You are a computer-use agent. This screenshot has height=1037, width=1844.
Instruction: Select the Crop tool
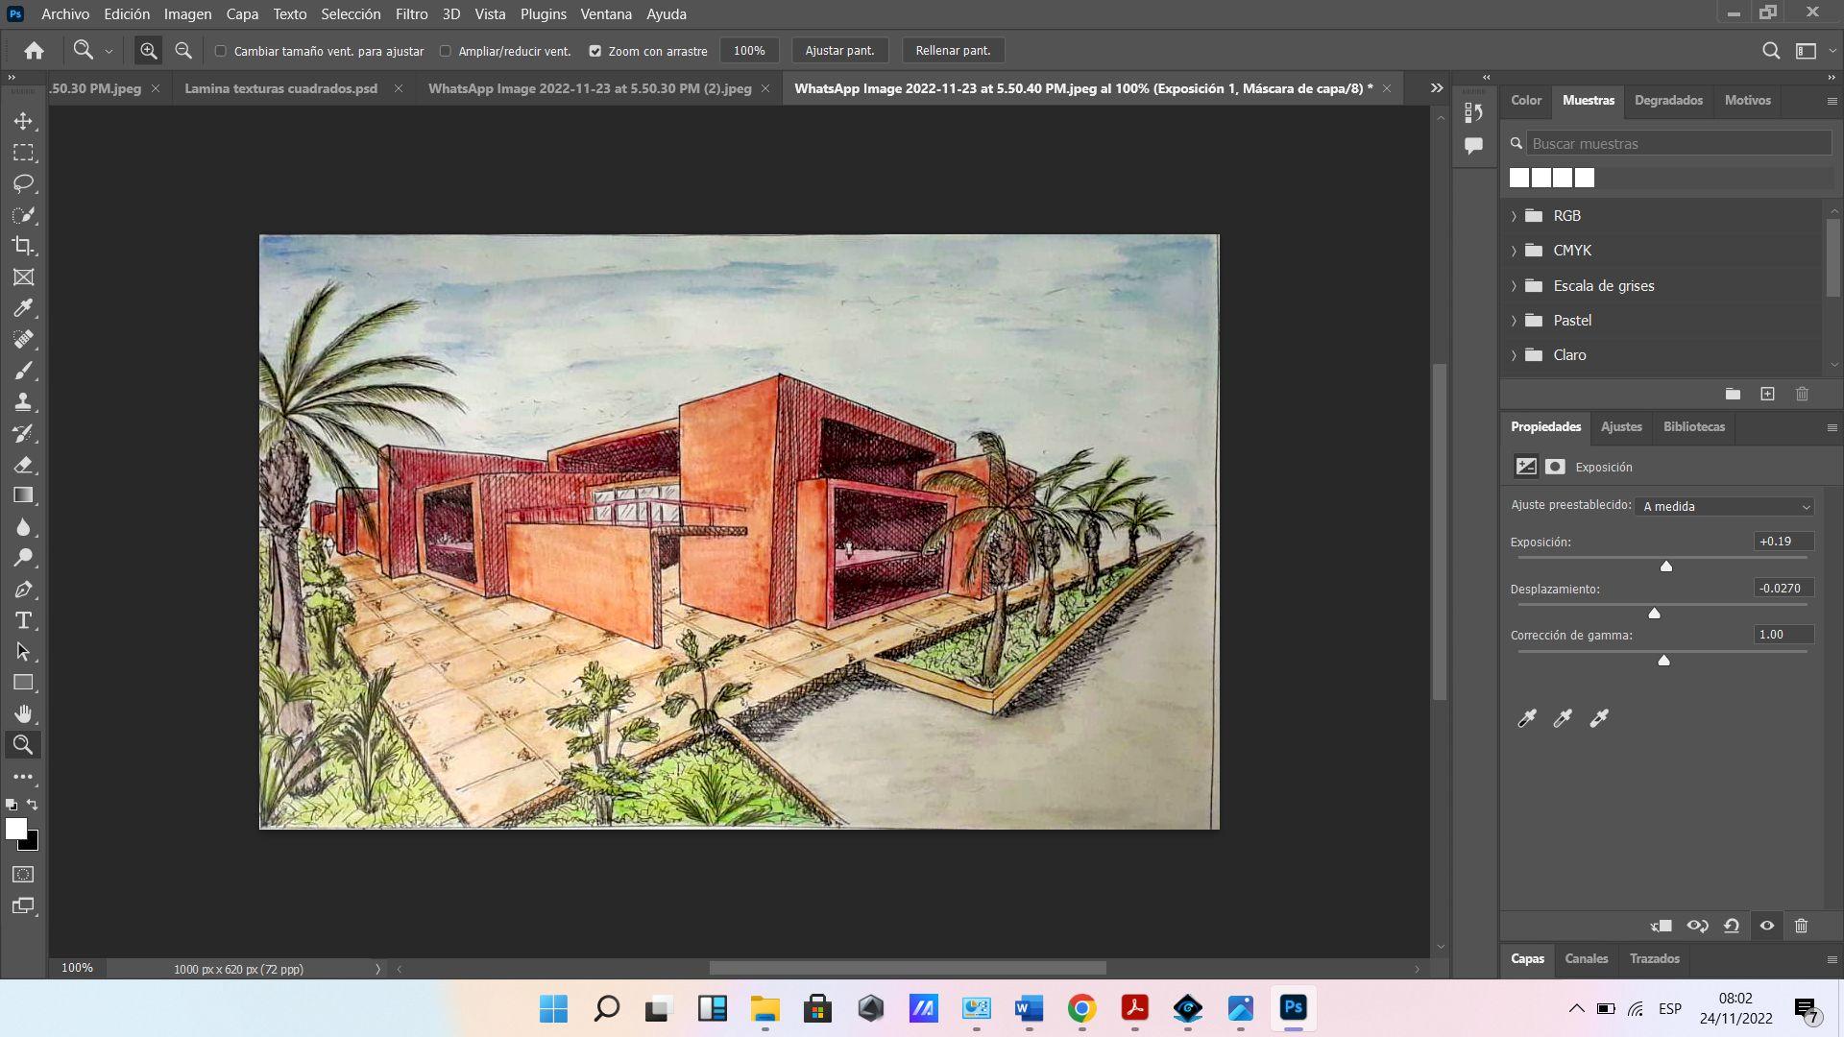pos(23,246)
